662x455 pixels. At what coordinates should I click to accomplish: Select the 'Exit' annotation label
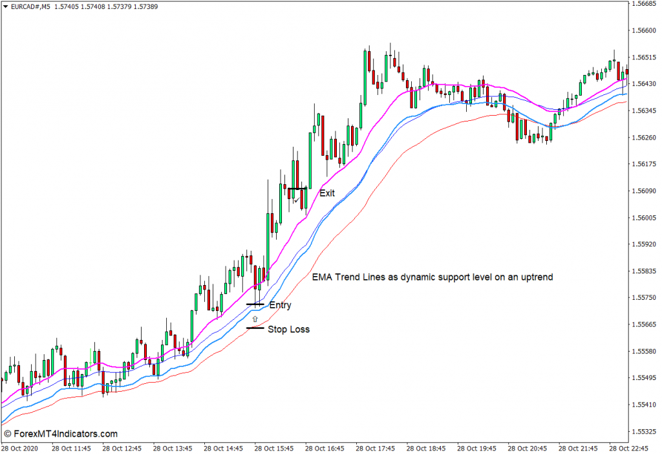pyautogui.click(x=327, y=193)
